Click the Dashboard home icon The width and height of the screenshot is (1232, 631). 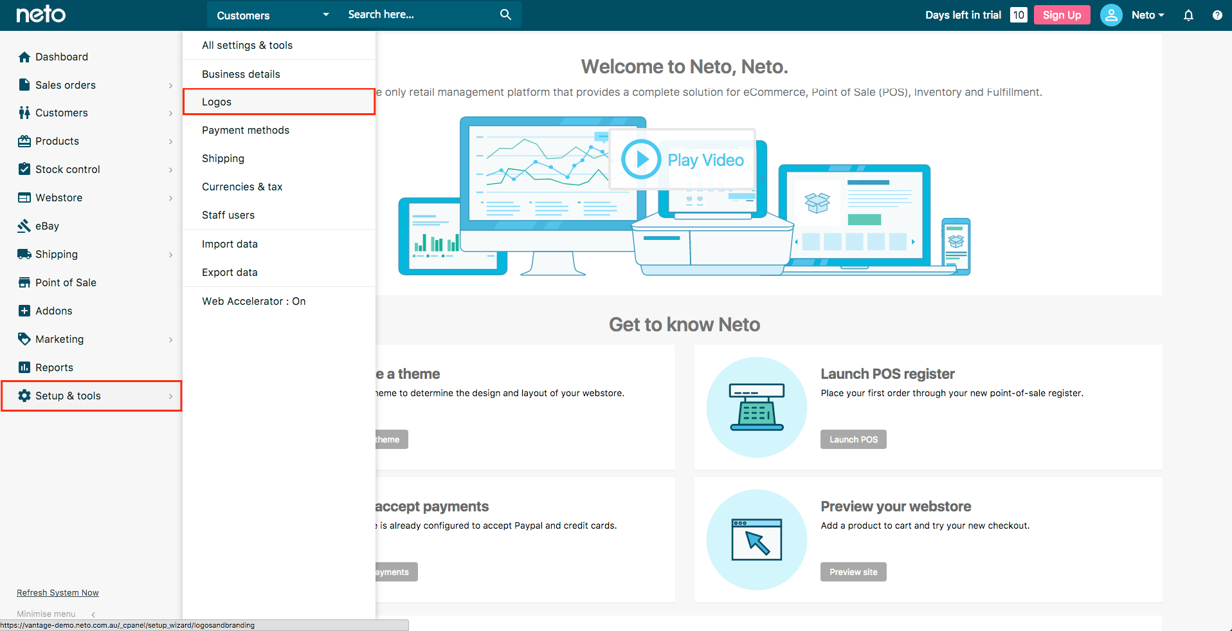pyautogui.click(x=24, y=57)
